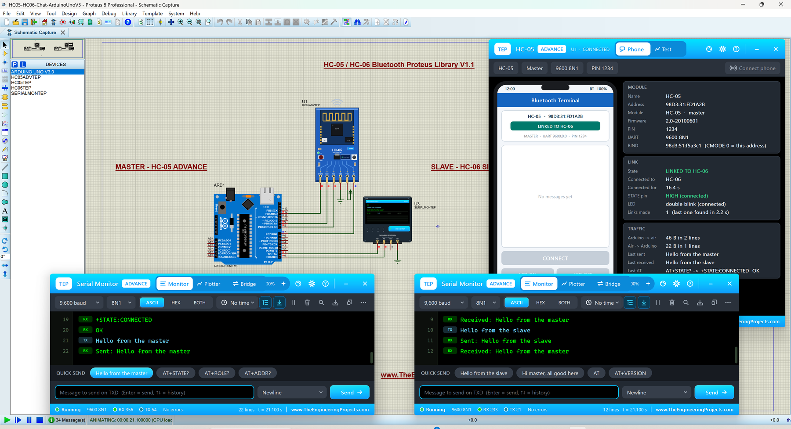Search icon in right Serial Monitor toolbar

[x=686, y=303]
